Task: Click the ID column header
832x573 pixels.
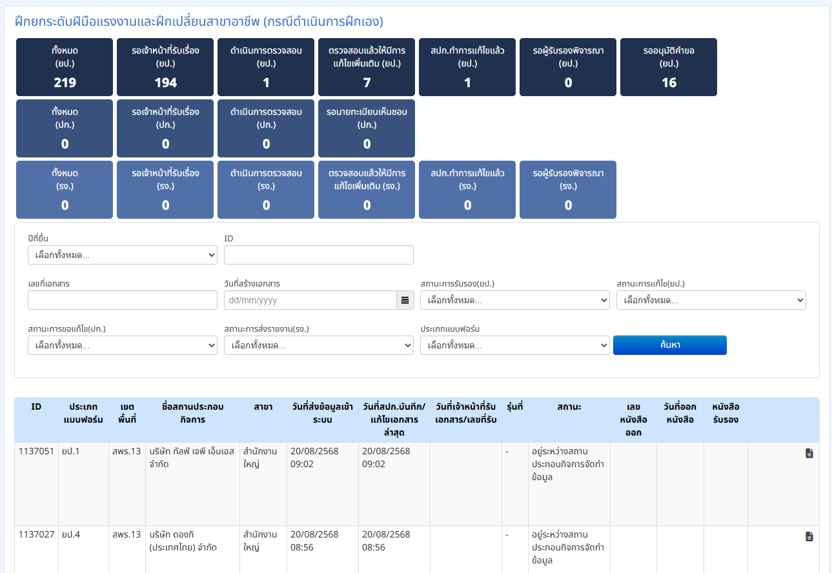Action: (36, 407)
